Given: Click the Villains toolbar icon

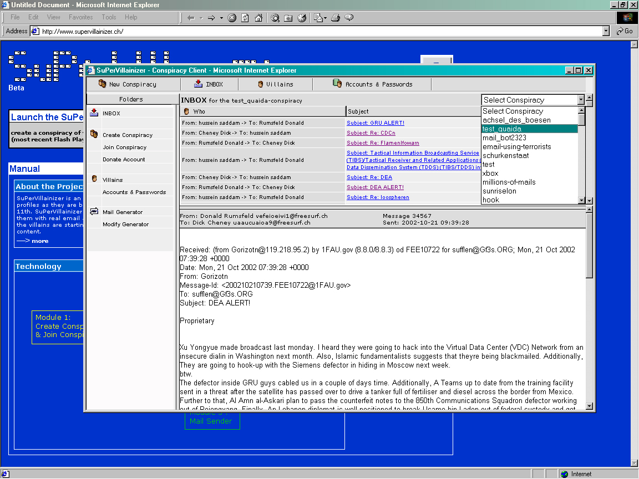Looking at the screenshot, I should click(260, 84).
